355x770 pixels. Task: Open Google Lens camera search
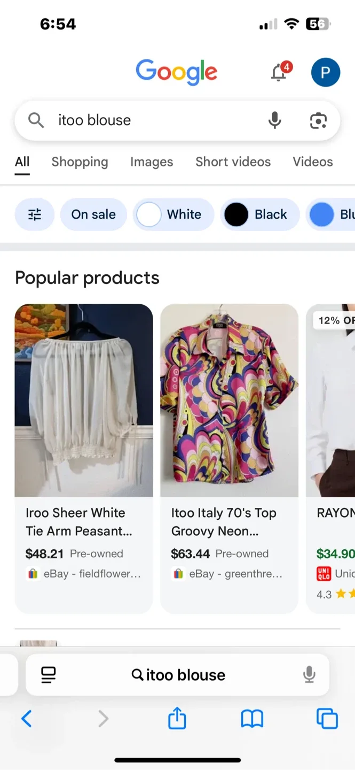coord(318,121)
